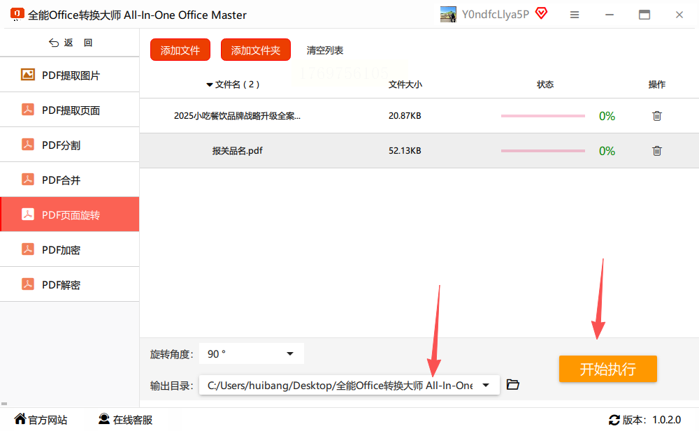Browse output folder with the folder icon
Image resolution: width=699 pixels, height=431 pixels.
tap(512, 384)
